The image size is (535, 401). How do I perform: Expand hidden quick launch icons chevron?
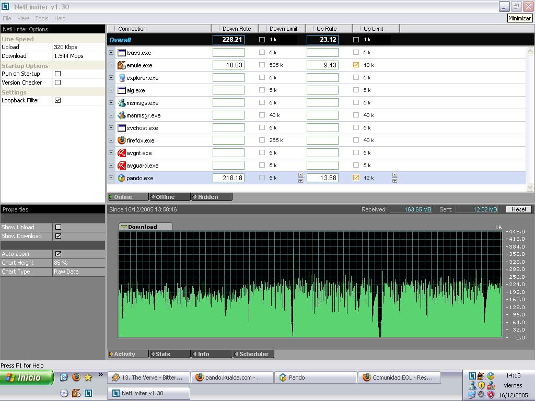101,375
